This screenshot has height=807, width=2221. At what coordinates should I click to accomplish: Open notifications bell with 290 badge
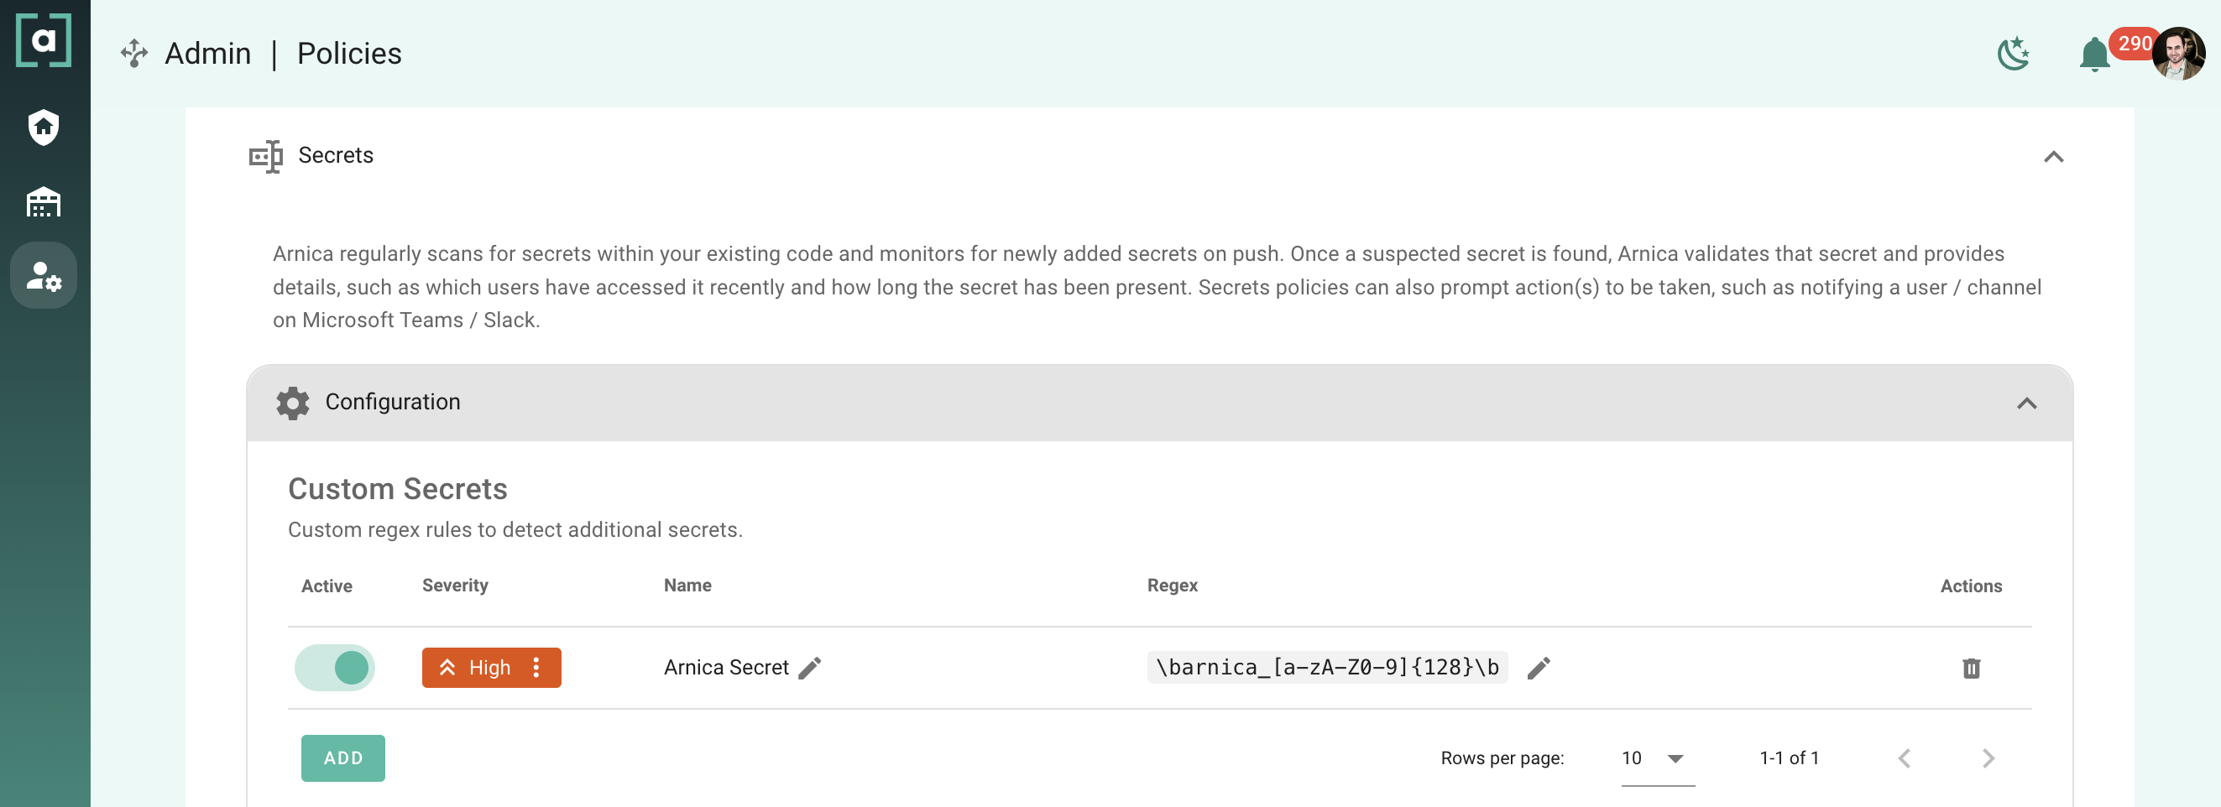[x=2094, y=55]
